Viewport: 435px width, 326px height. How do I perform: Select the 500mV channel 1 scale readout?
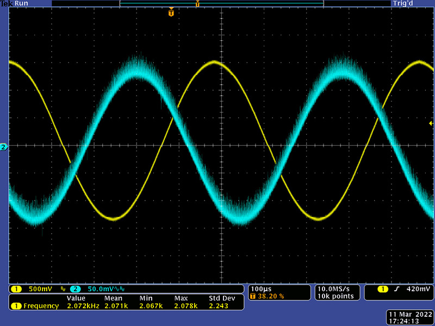[40, 289]
